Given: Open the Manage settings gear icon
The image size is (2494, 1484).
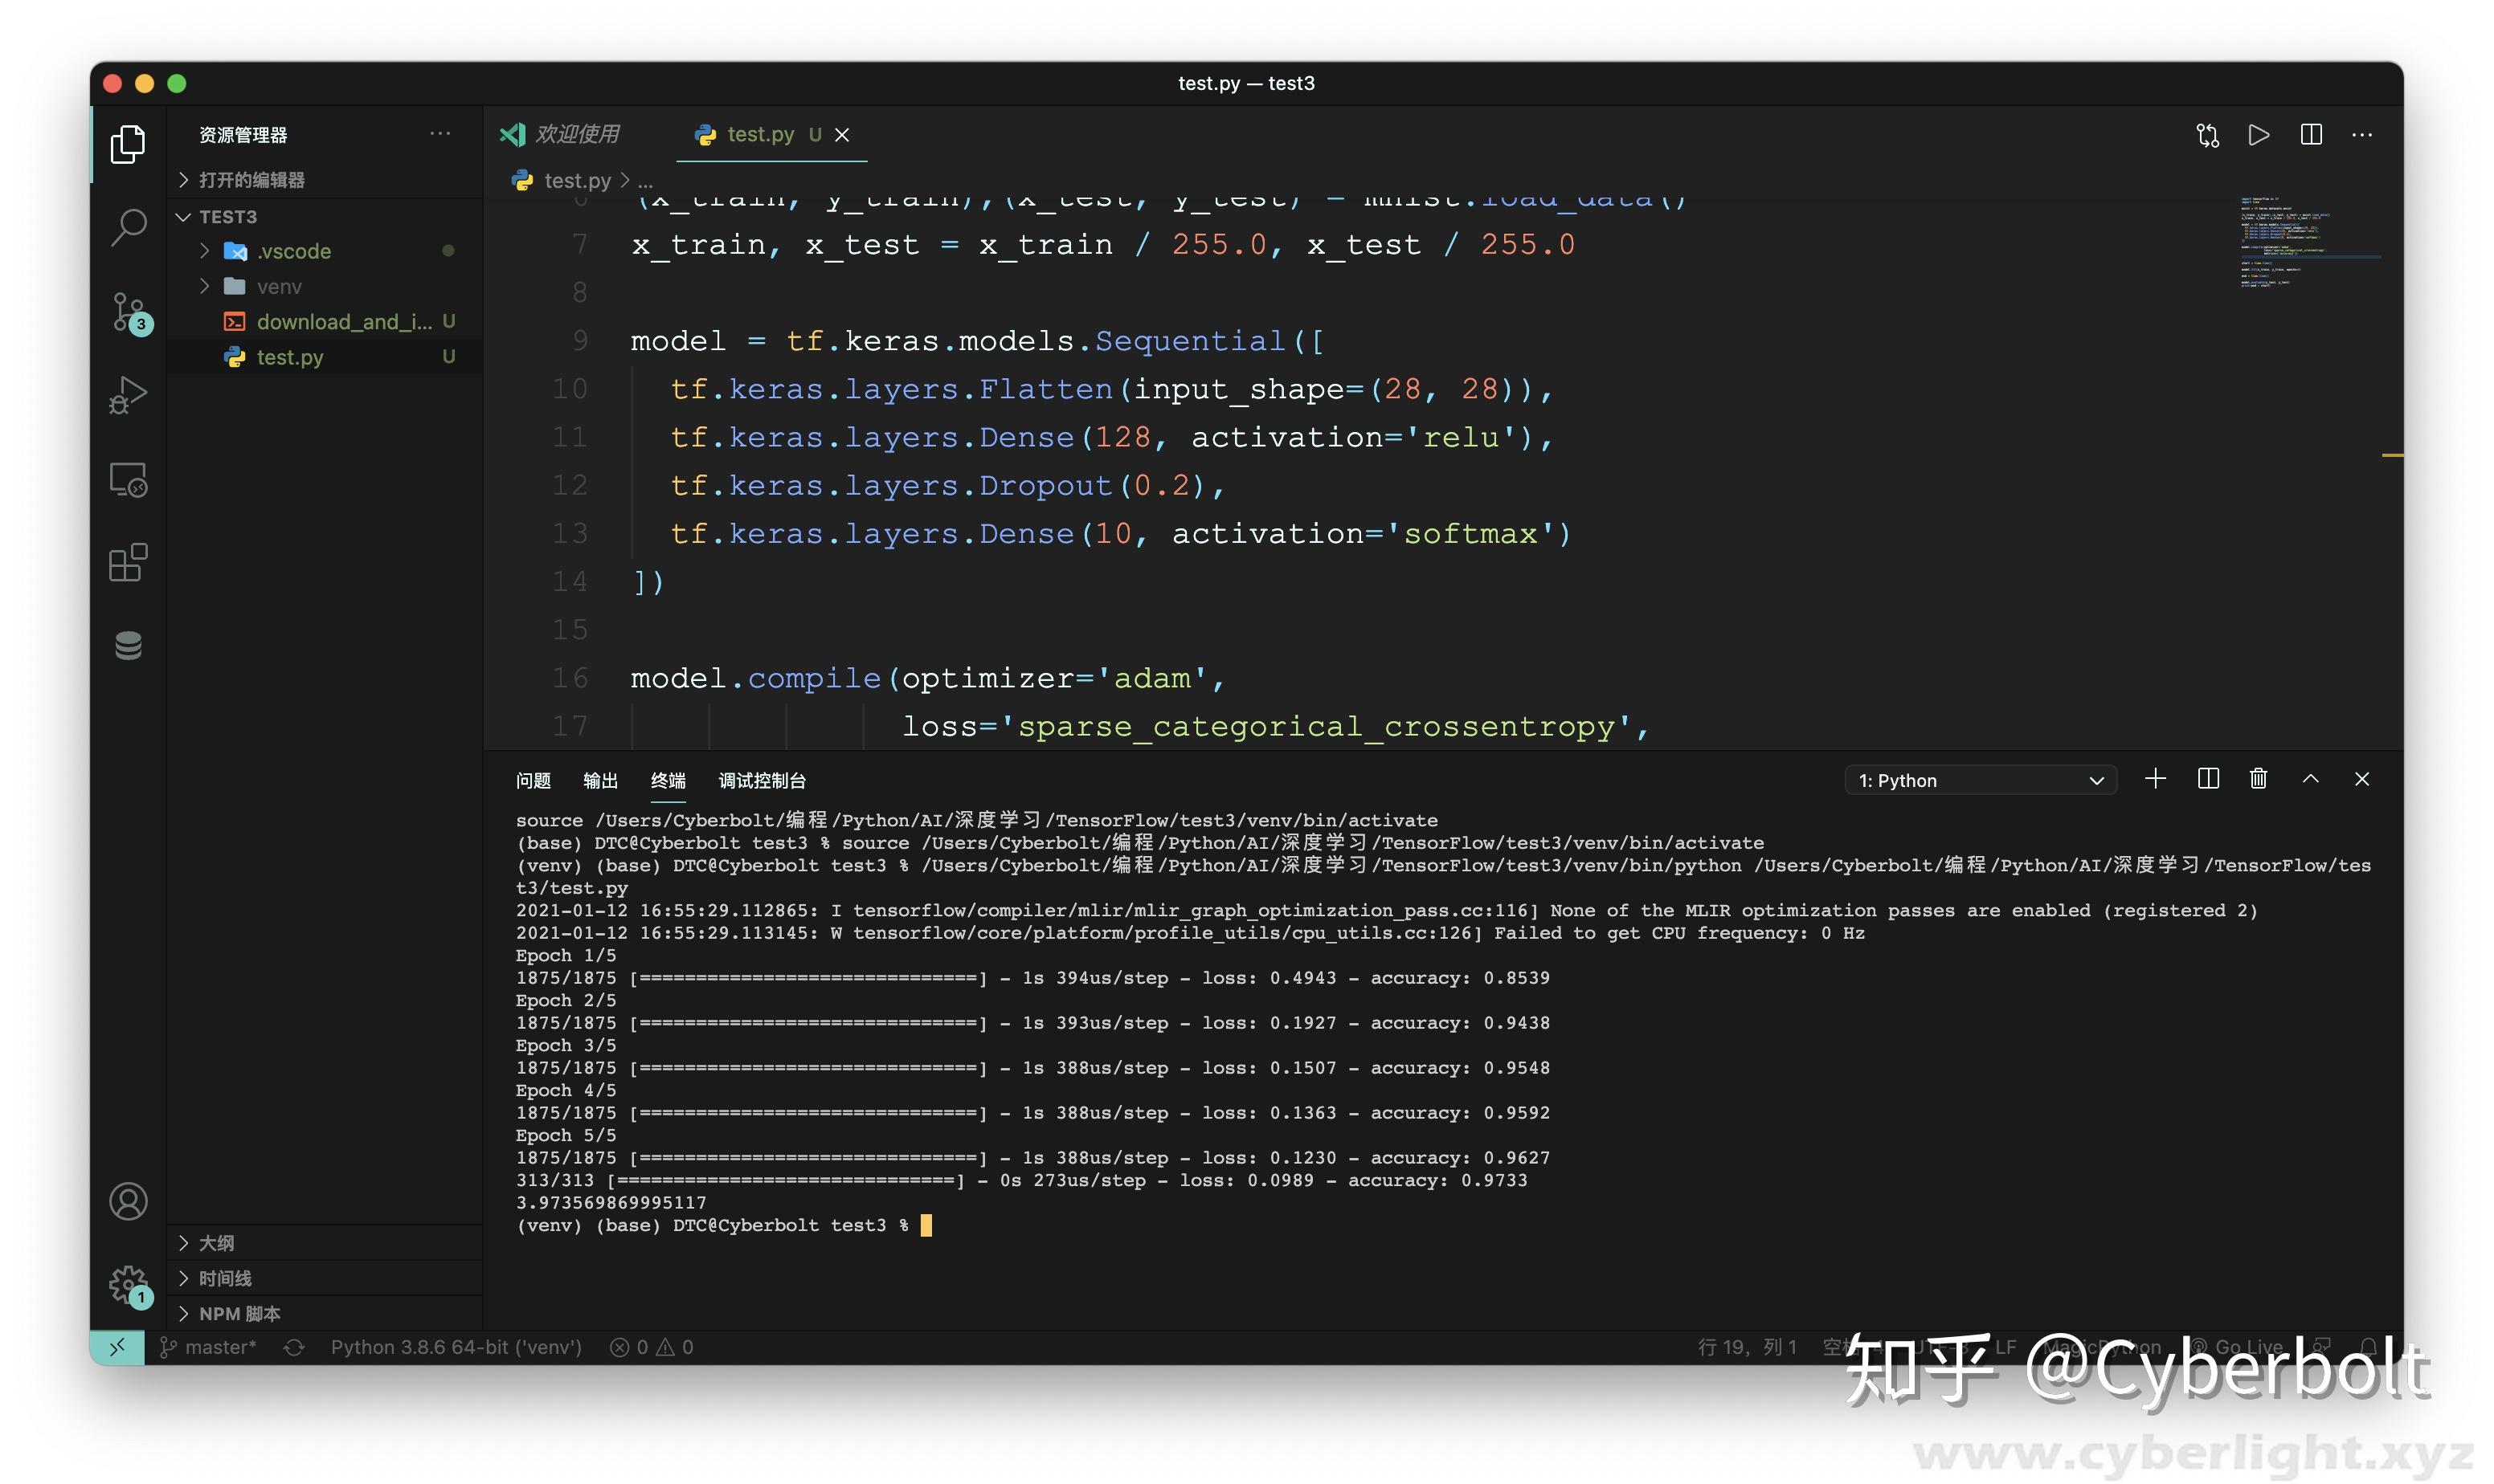Looking at the screenshot, I should (x=127, y=1286).
